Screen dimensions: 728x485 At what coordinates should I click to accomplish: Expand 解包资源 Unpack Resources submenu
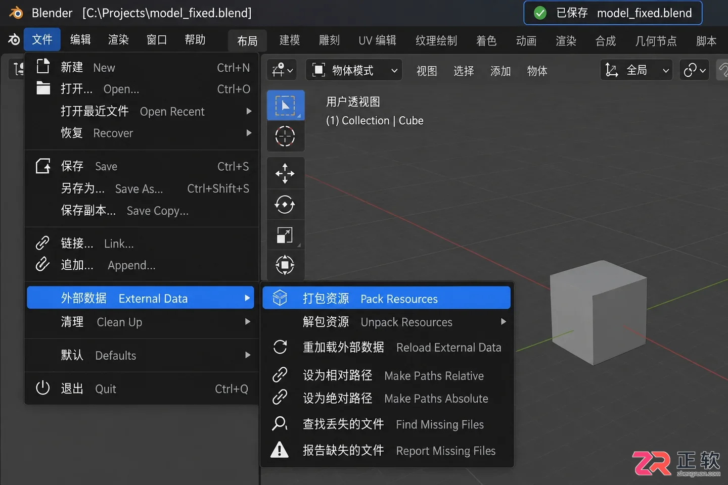pos(387,322)
